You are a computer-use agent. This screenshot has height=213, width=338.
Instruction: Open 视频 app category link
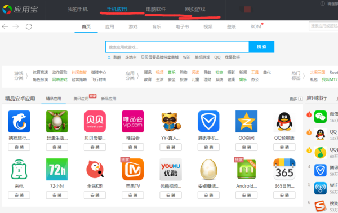pyautogui.click(x=160, y=73)
